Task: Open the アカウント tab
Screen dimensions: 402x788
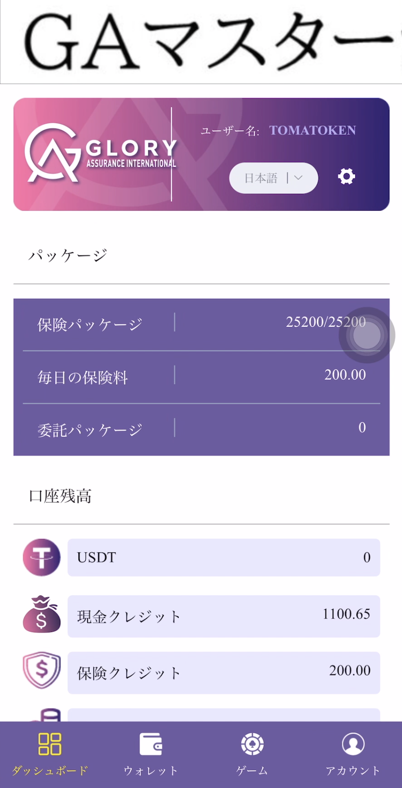Action: coord(353,771)
